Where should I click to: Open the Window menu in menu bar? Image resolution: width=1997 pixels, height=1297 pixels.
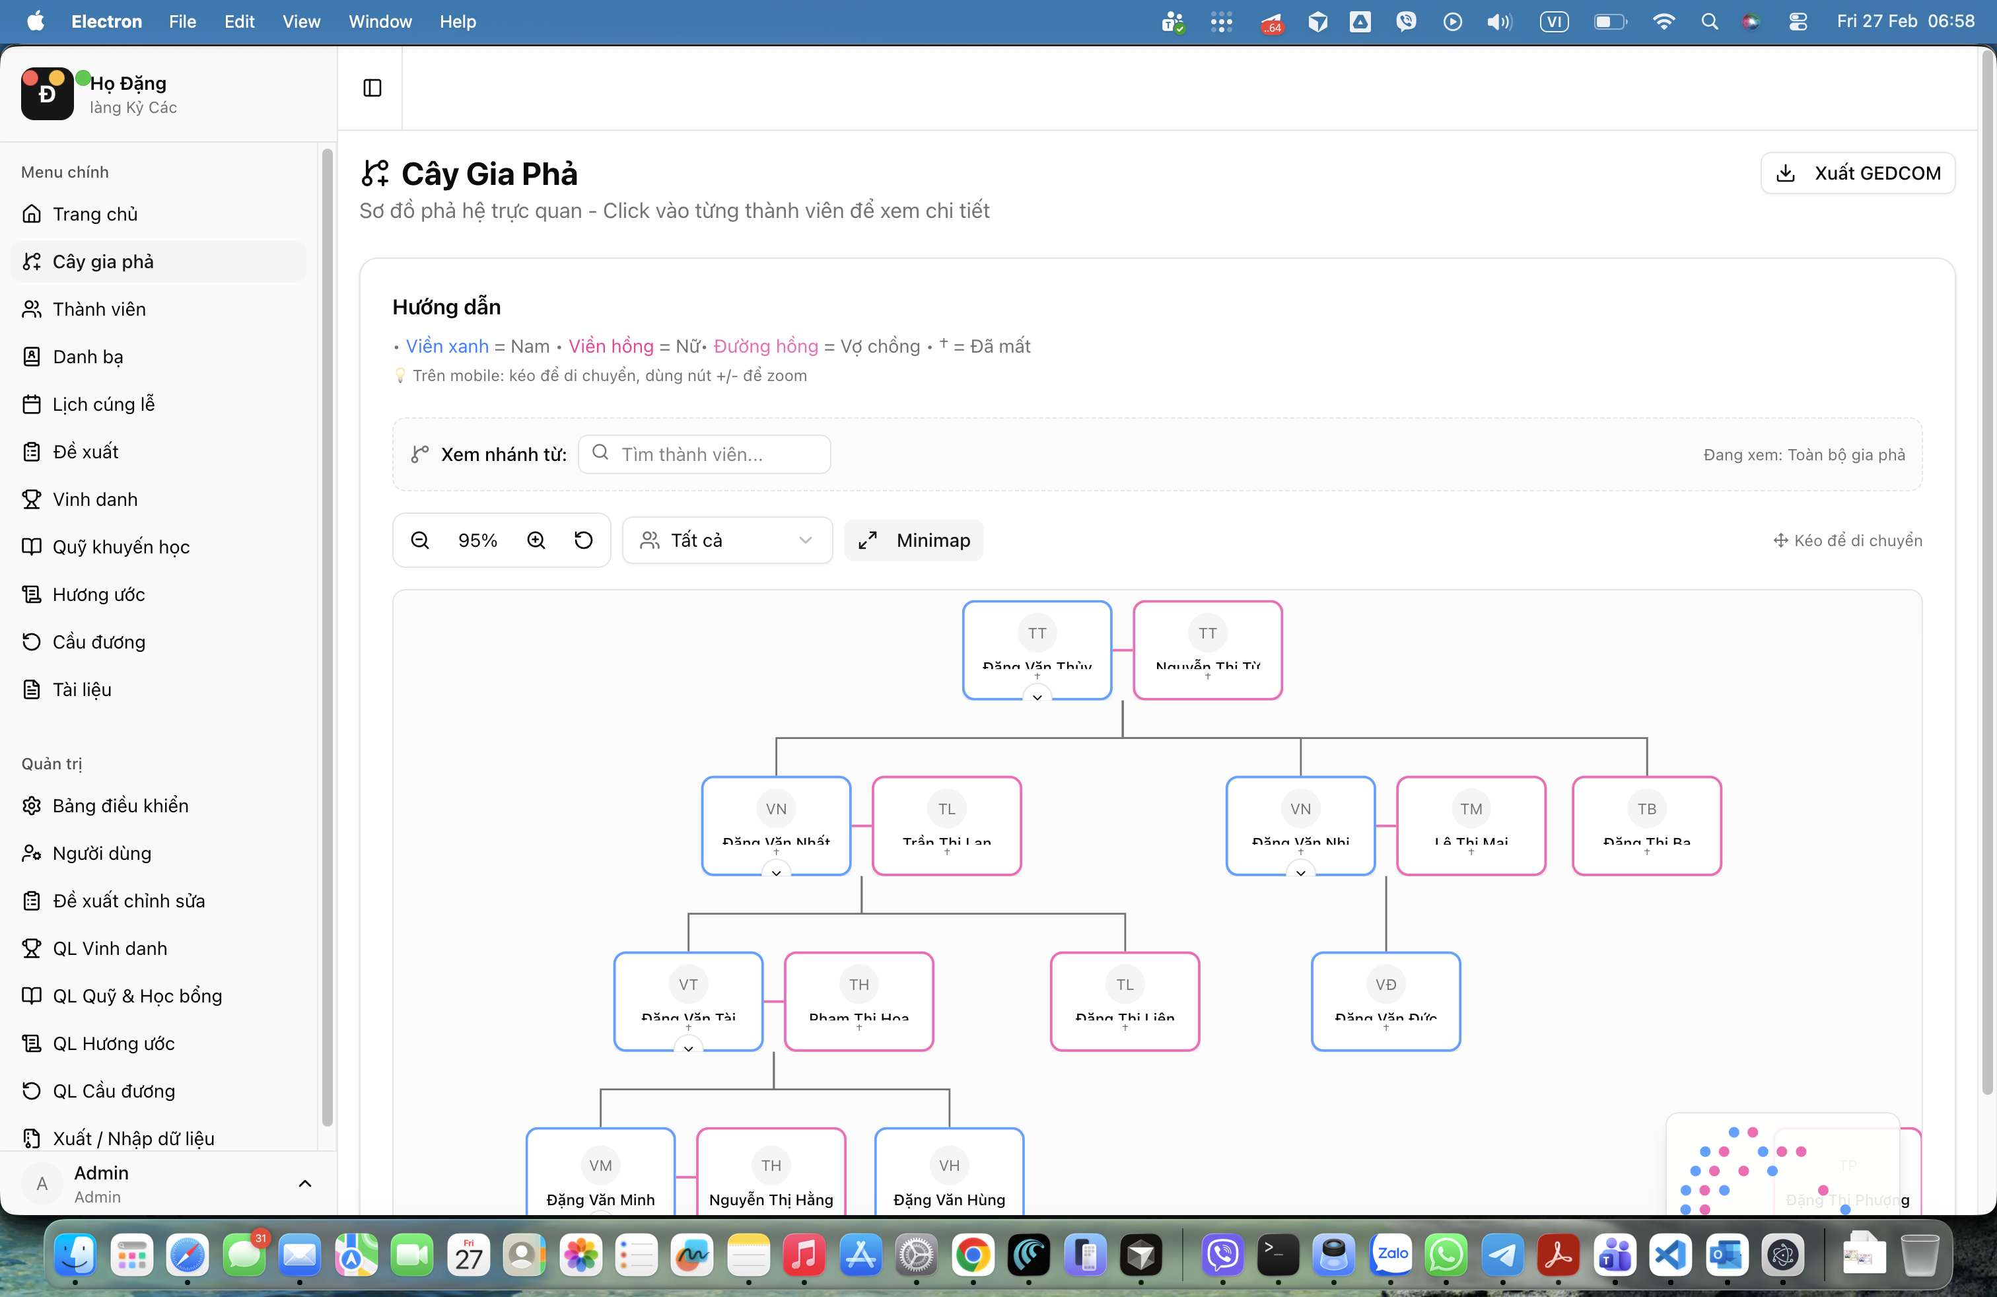(x=380, y=22)
